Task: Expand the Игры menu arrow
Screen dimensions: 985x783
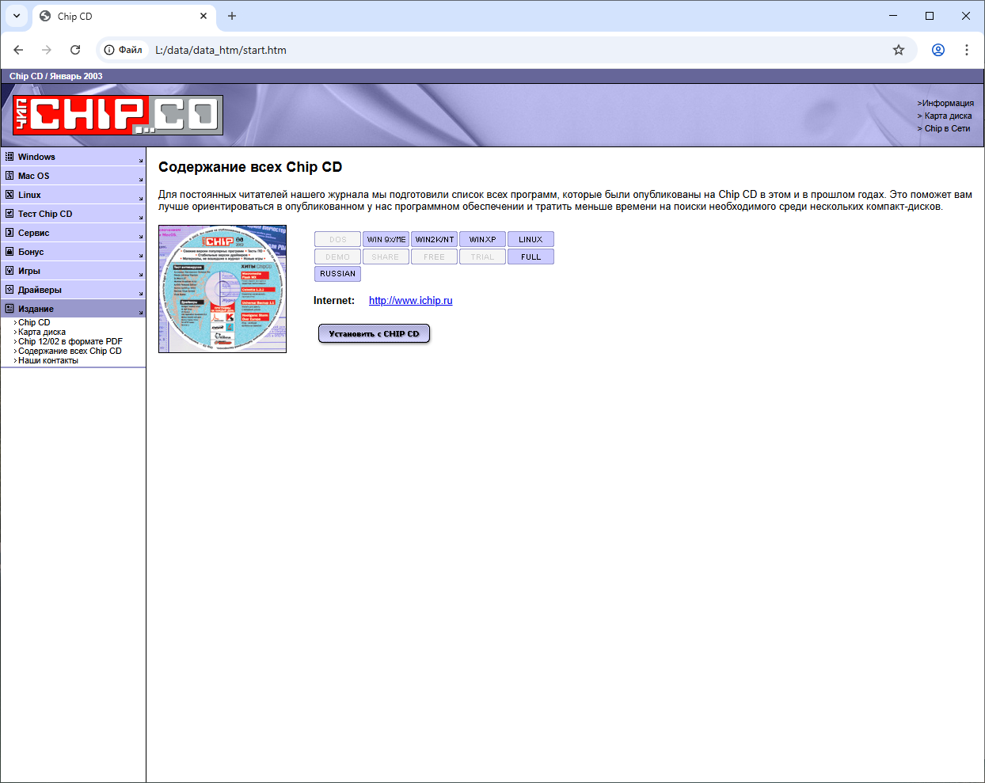Action: click(x=141, y=274)
